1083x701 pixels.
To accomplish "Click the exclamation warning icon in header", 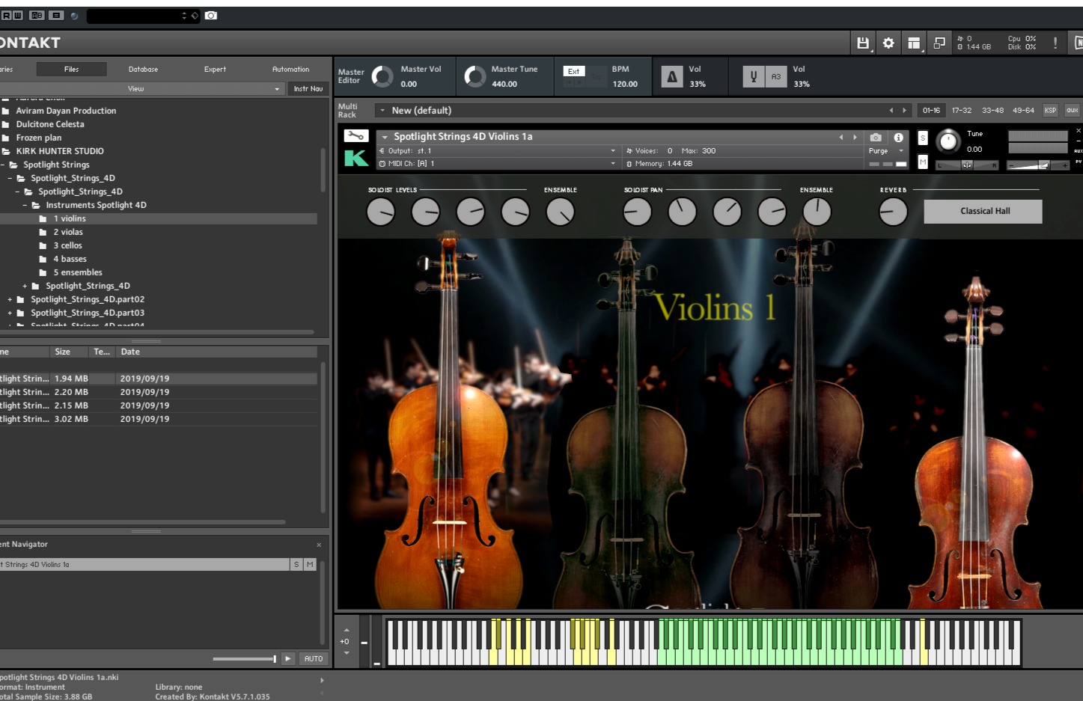I will tap(1055, 43).
